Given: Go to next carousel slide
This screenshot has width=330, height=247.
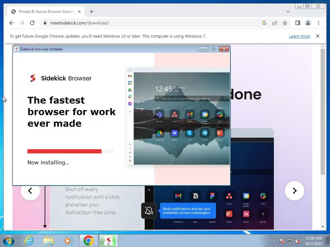Looking at the screenshot, I should point(295,191).
